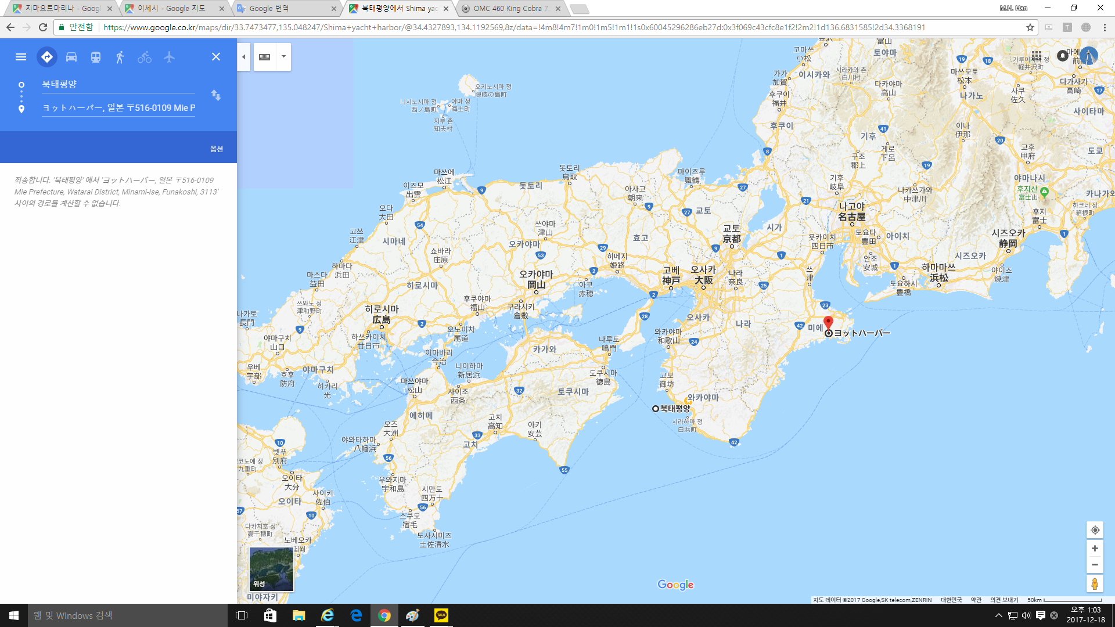Switch to satellite view thumbnail 위성

pyautogui.click(x=271, y=569)
